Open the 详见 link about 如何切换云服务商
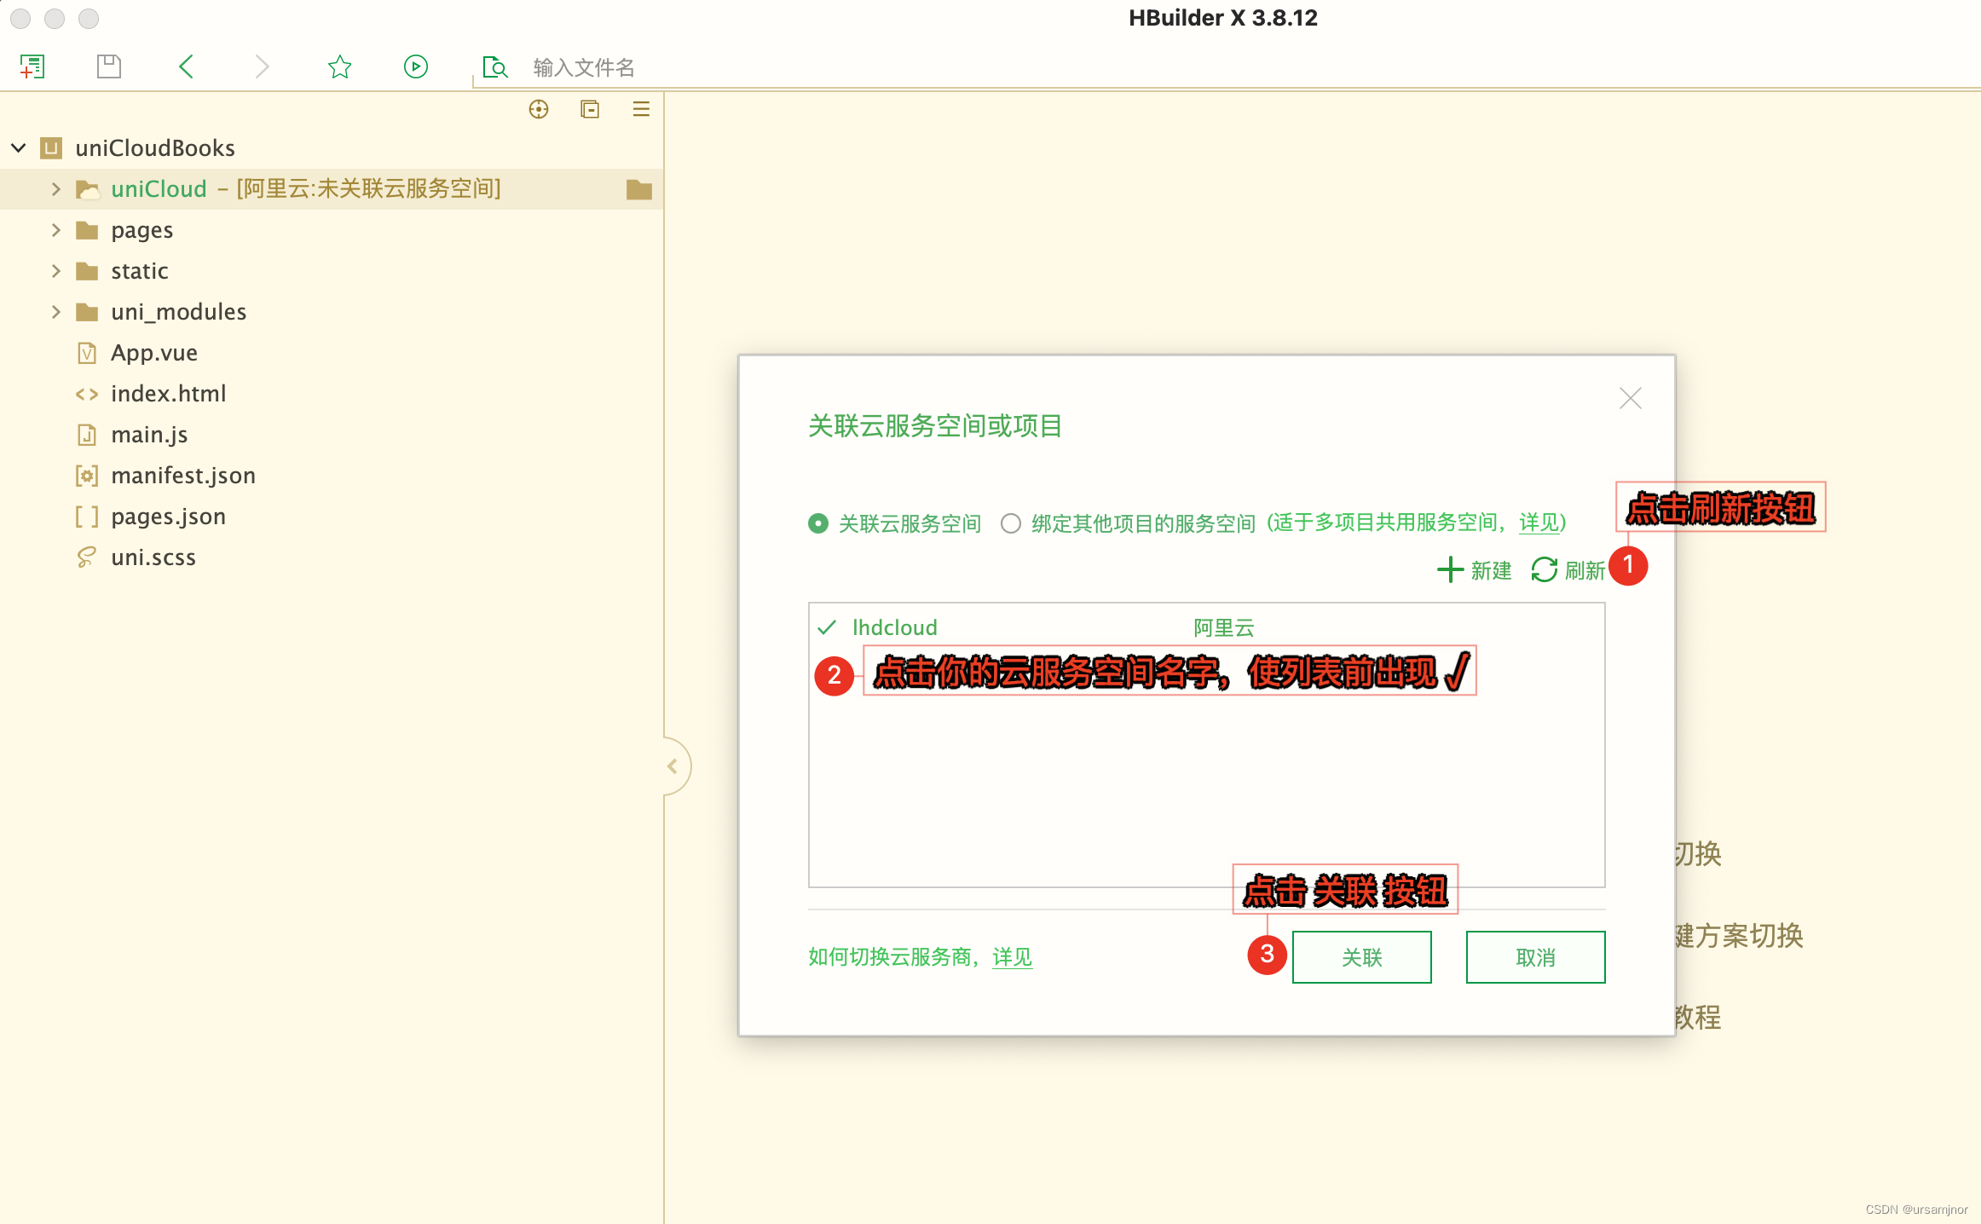Viewport: 1981px width, 1224px height. coord(1012,957)
